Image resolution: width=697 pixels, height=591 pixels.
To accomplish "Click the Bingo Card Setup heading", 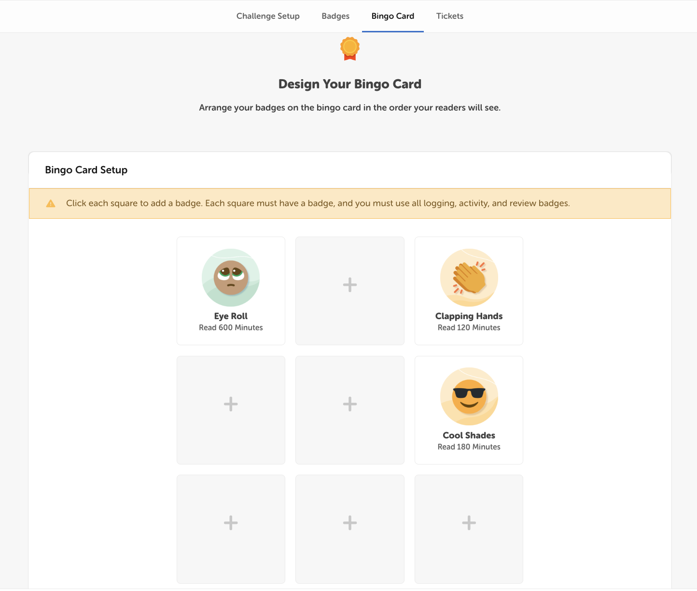I will pyautogui.click(x=86, y=170).
